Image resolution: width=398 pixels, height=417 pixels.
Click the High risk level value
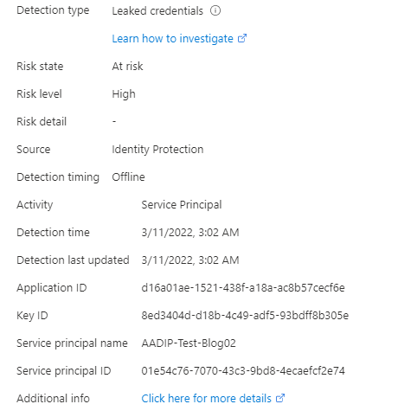(124, 94)
